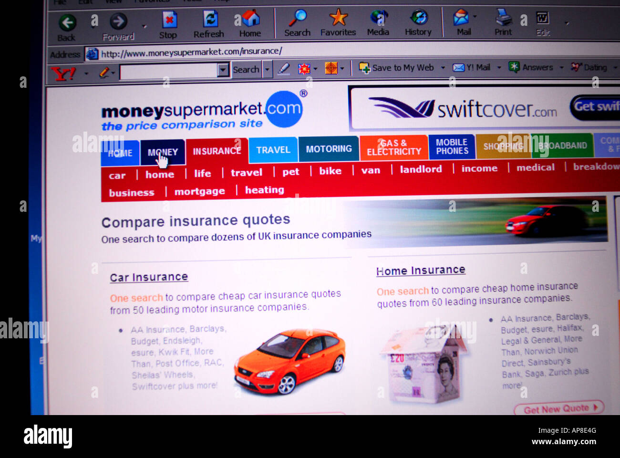This screenshot has width=620, height=458.
Task: Switch to the MOBILE PHONES tab
Action: (452, 146)
